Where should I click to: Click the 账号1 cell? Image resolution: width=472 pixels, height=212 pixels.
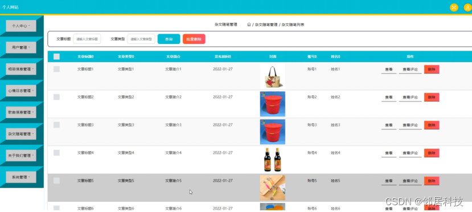[x=312, y=70]
